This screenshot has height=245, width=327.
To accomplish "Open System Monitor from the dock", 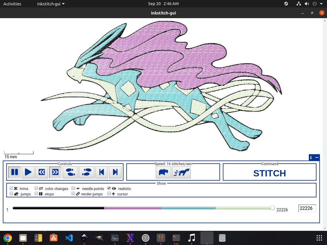I will [x=115, y=238].
